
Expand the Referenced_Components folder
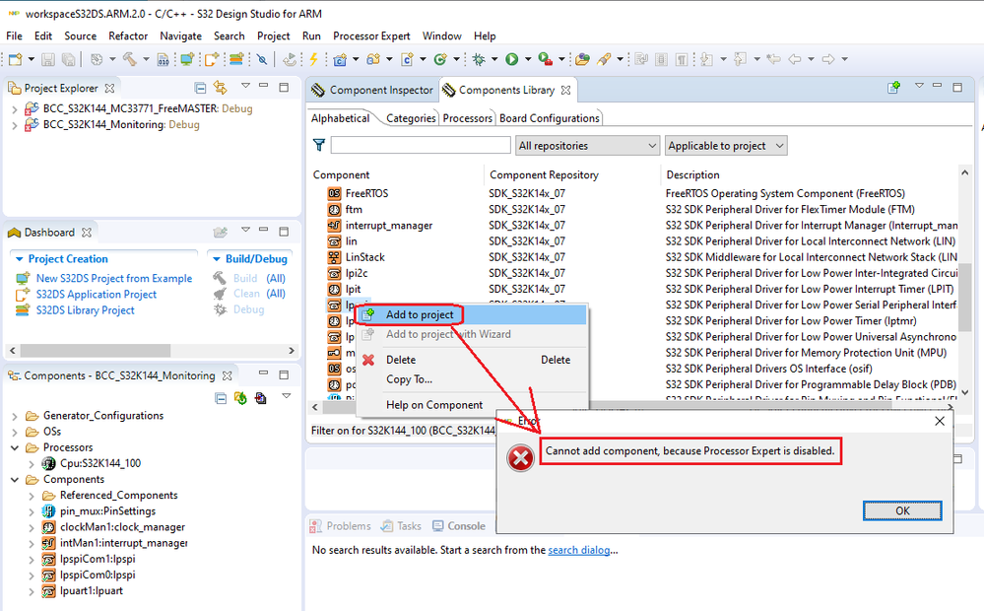[30, 495]
